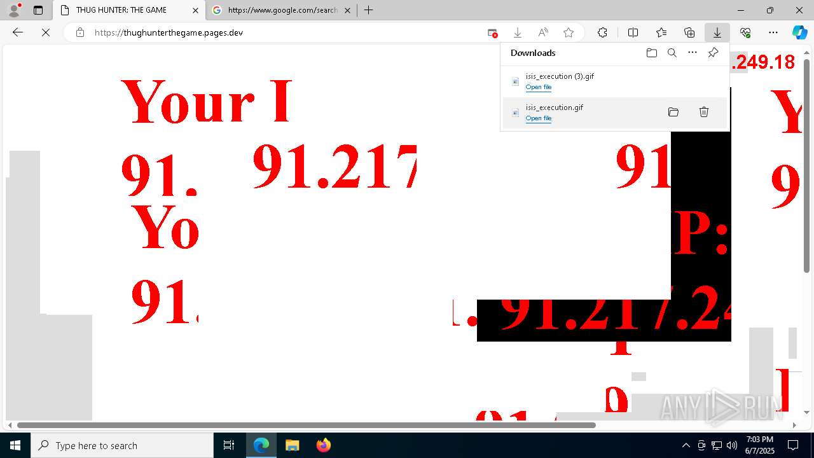Open the Favorites list

661,32
